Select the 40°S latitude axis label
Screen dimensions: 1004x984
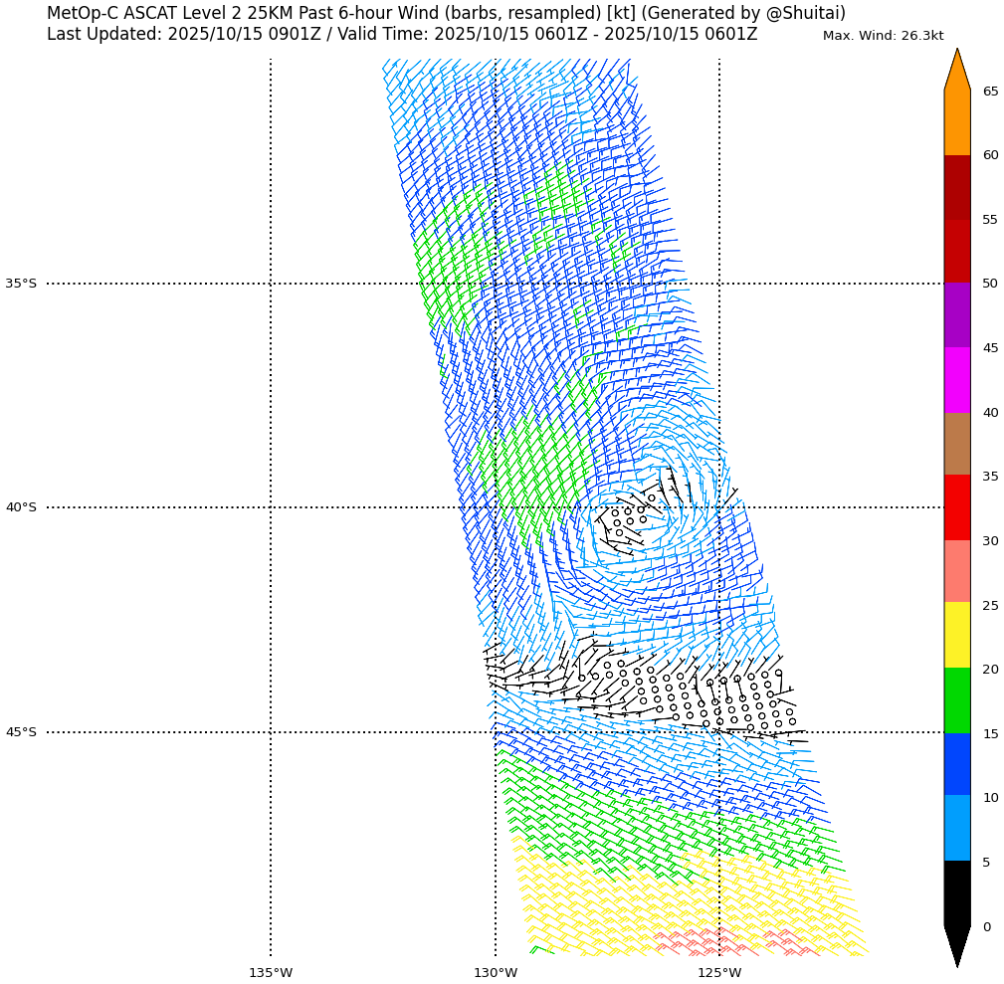click(21, 507)
